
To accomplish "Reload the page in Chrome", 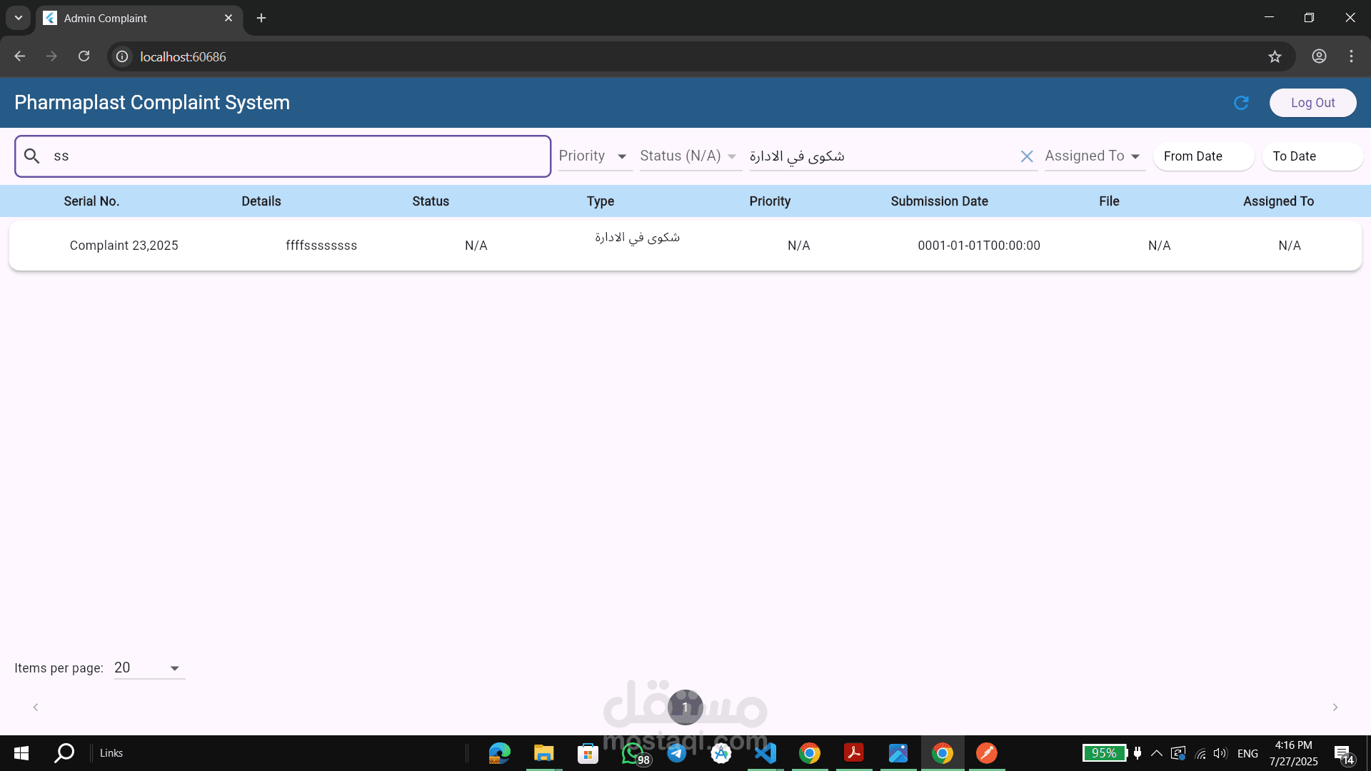I will coord(84,56).
